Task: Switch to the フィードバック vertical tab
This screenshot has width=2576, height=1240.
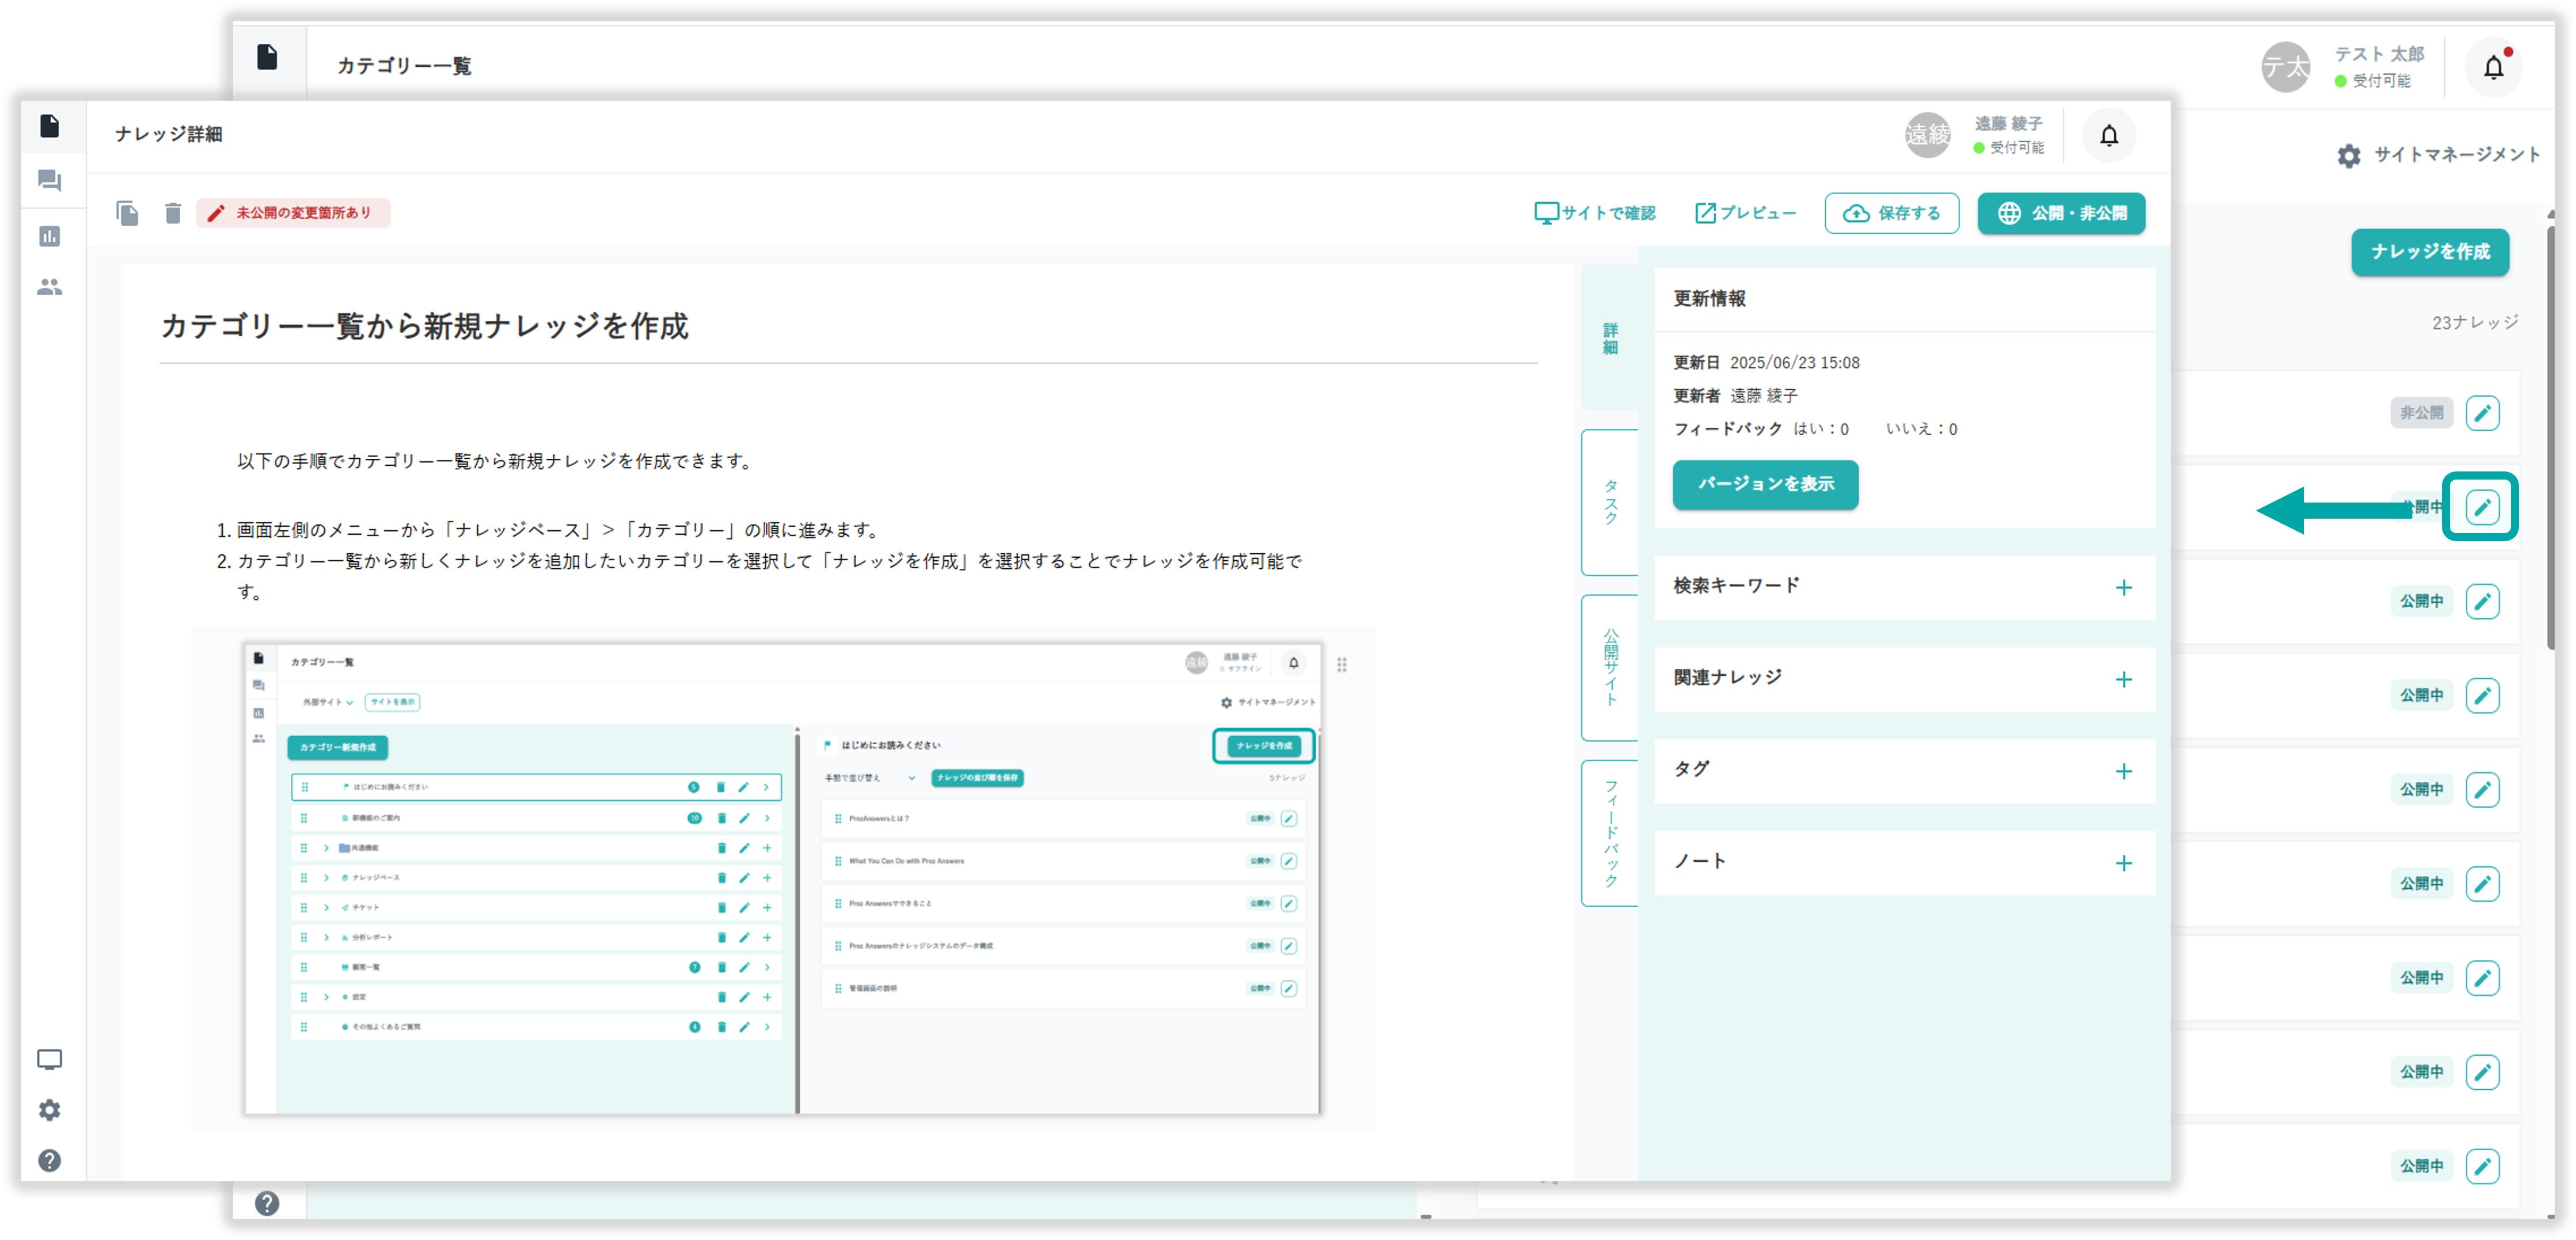Action: click(x=1610, y=833)
